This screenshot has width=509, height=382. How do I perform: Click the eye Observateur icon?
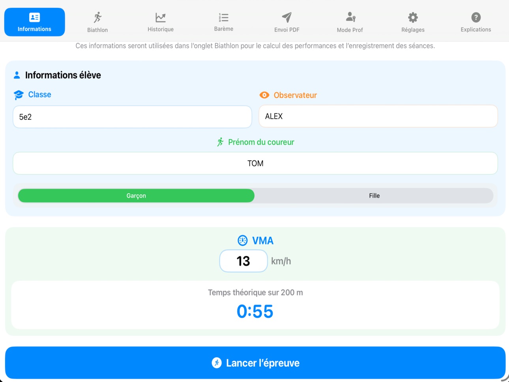click(x=264, y=95)
